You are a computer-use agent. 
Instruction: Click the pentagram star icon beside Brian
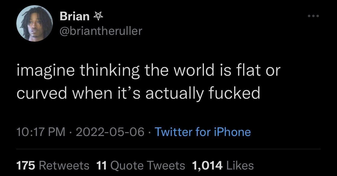(x=98, y=16)
